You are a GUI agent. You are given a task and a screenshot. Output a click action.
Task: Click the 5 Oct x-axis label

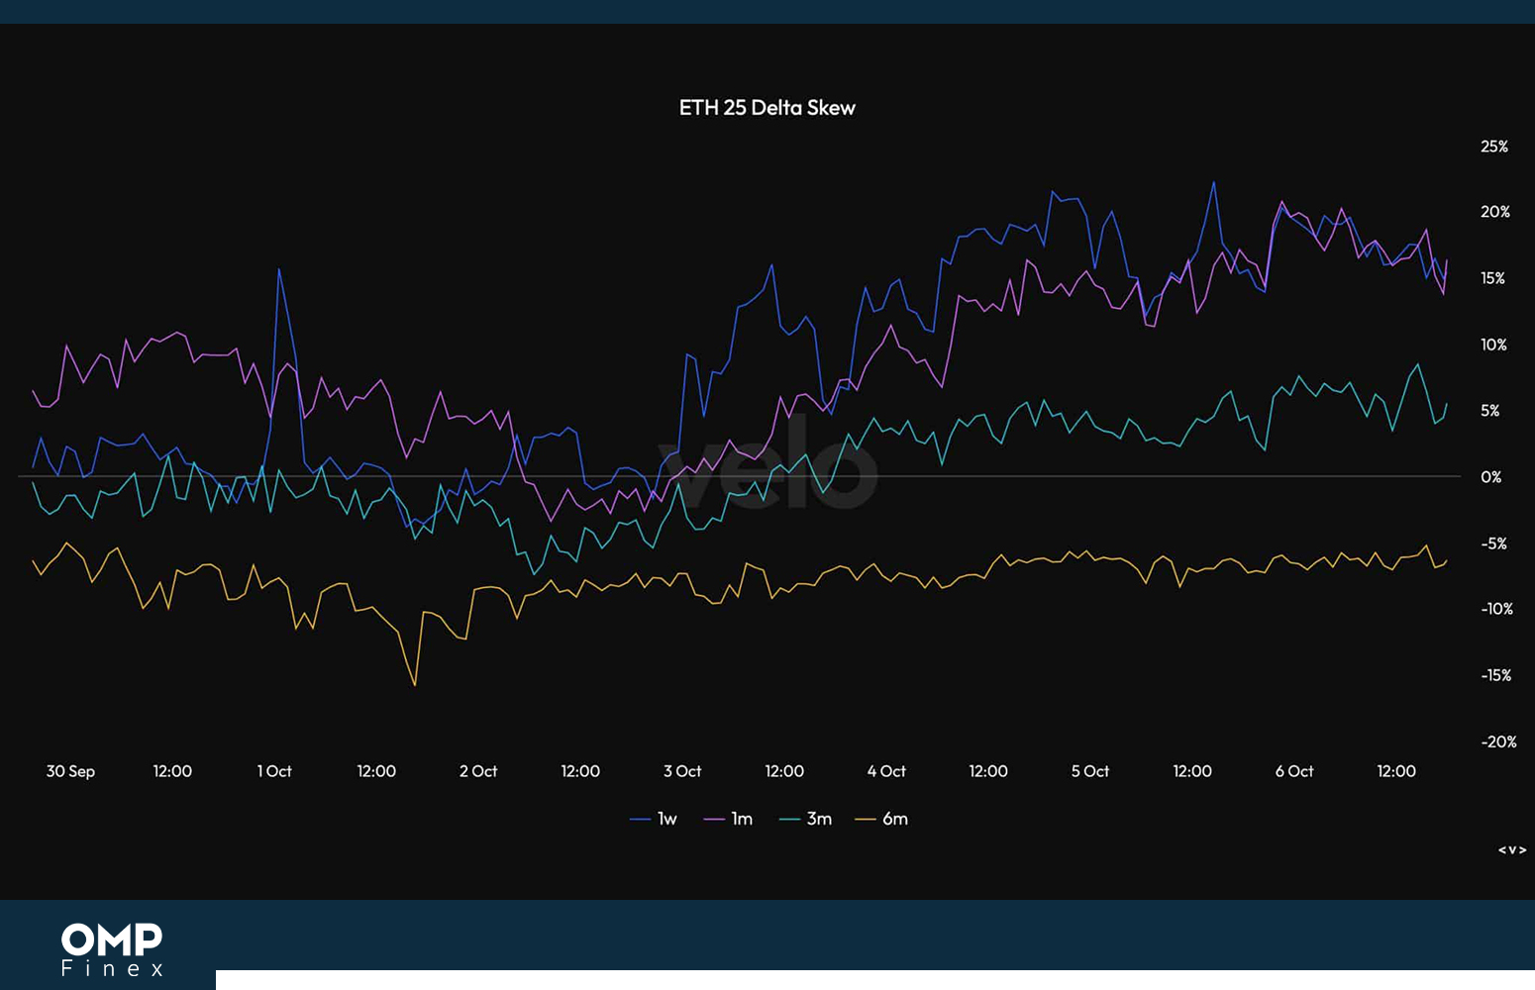1090,771
